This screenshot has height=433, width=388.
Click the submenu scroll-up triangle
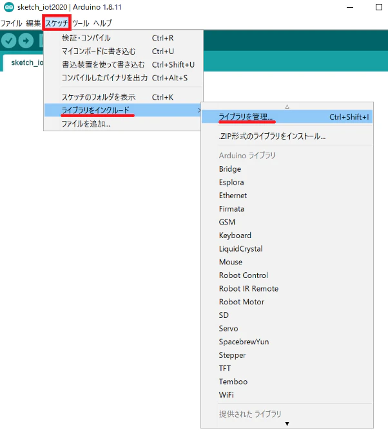click(287, 106)
